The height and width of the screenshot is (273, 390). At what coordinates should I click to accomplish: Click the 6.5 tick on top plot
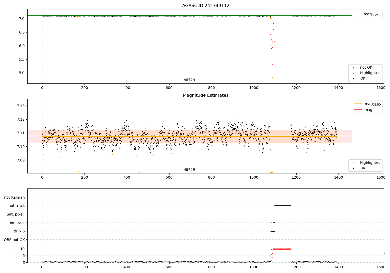point(22,32)
